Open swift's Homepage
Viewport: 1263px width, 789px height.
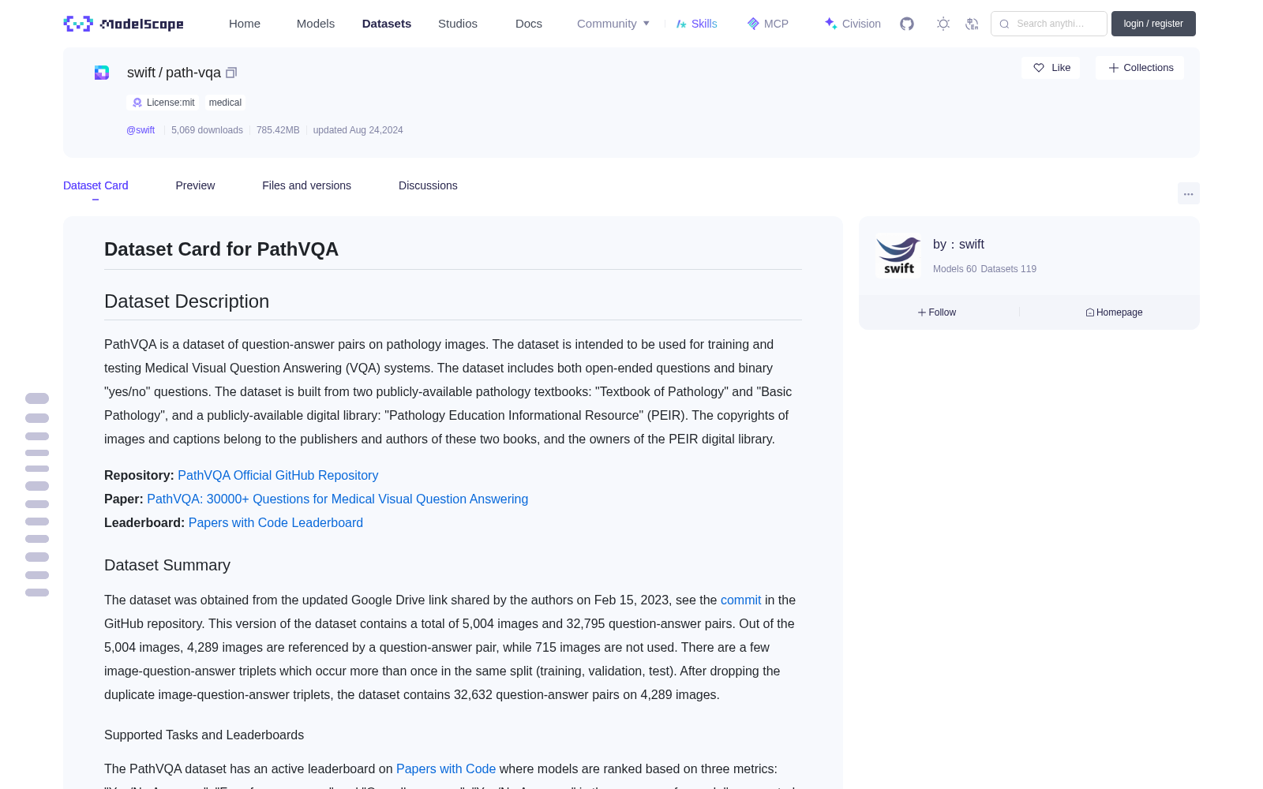(x=1114, y=312)
